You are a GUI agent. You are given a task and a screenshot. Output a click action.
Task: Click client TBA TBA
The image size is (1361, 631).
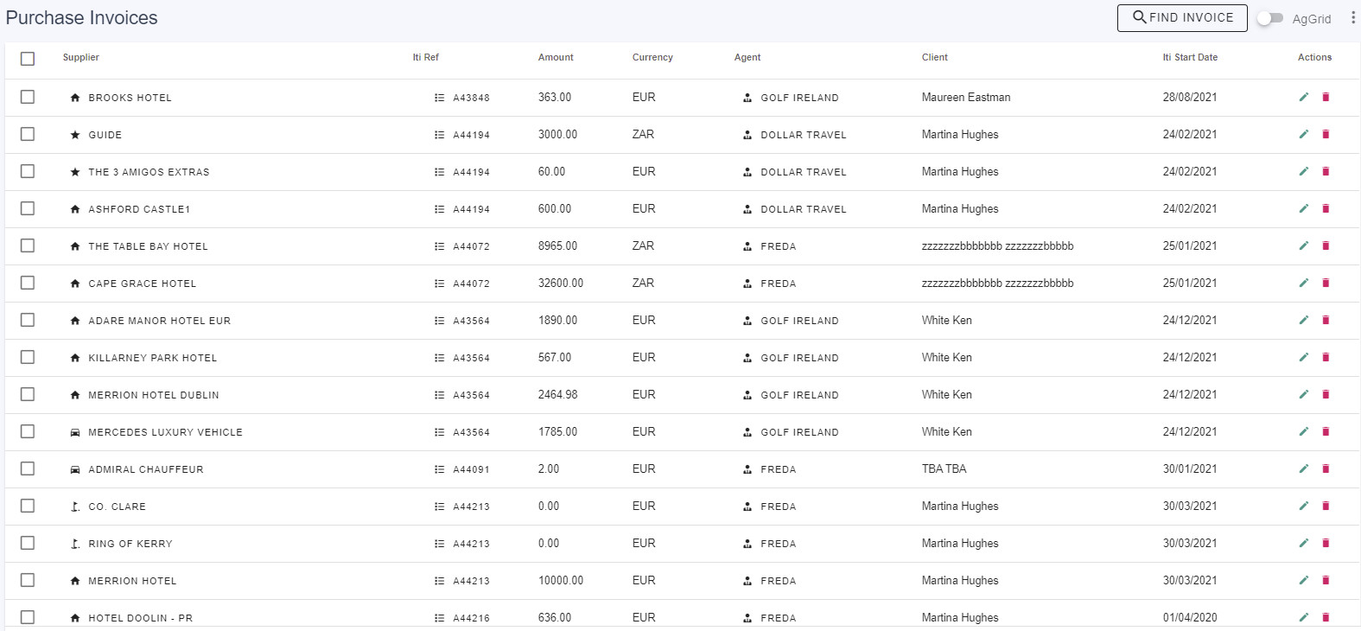tap(944, 468)
